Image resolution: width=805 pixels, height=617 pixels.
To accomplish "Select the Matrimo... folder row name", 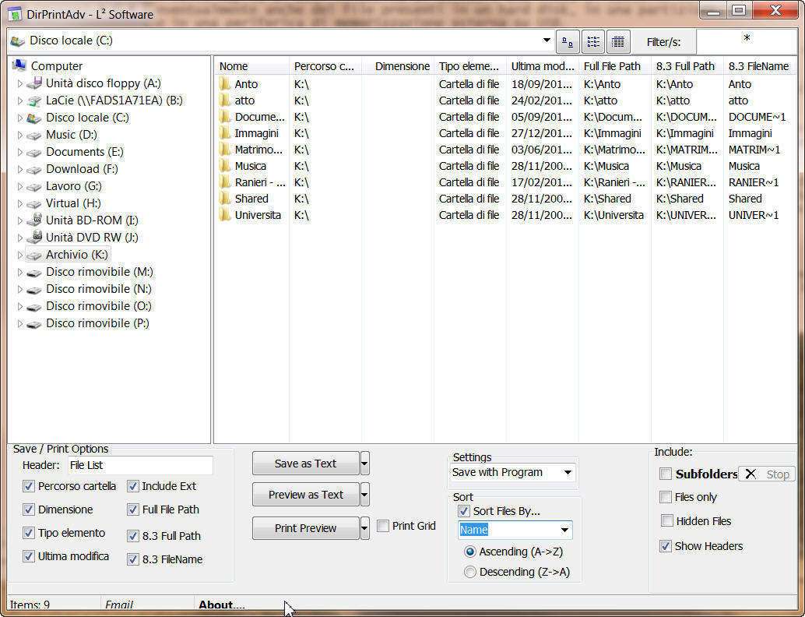I will [258, 150].
